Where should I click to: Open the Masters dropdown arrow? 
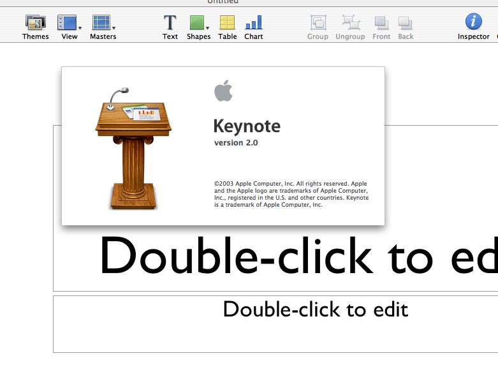click(114, 28)
